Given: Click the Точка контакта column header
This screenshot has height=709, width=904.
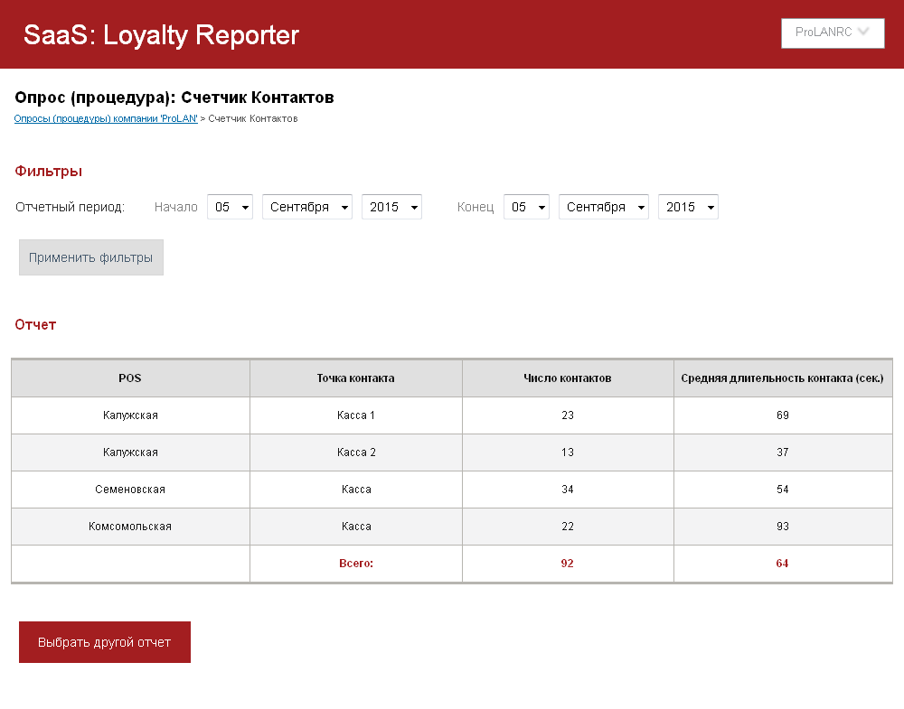Looking at the screenshot, I should [355, 378].
